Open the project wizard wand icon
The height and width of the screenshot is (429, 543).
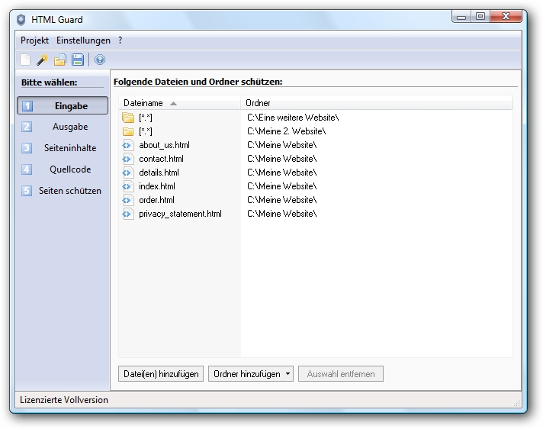click(x=43, y=60)
